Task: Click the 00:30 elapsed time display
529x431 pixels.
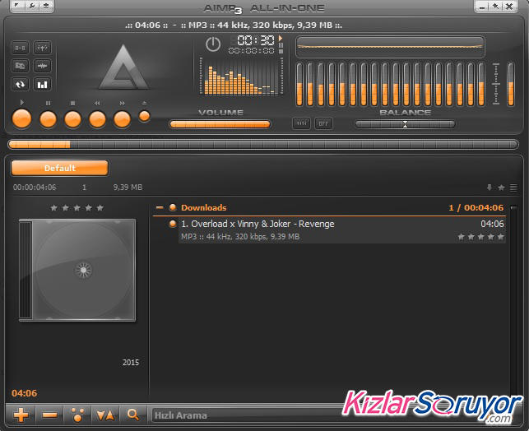Action: click(255, 40)
